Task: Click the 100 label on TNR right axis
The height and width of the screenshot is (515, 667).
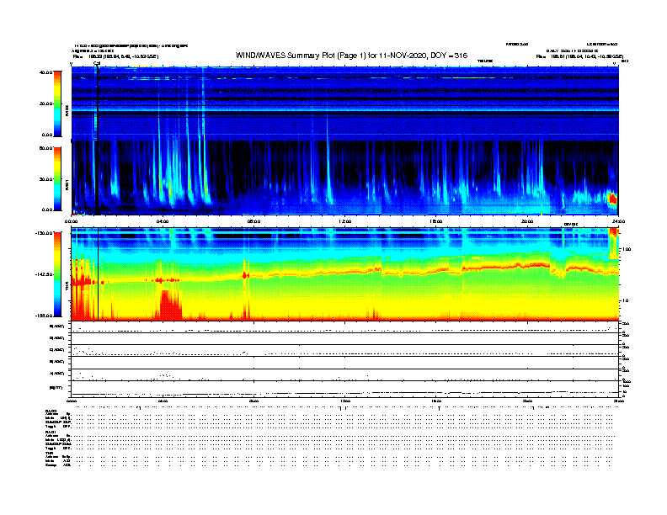Action: tap(627, 249)
